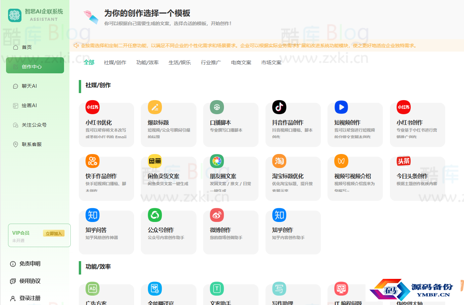Open the 使用协议 link
This screenshot has width=464, height=305.
coord(30,281)
